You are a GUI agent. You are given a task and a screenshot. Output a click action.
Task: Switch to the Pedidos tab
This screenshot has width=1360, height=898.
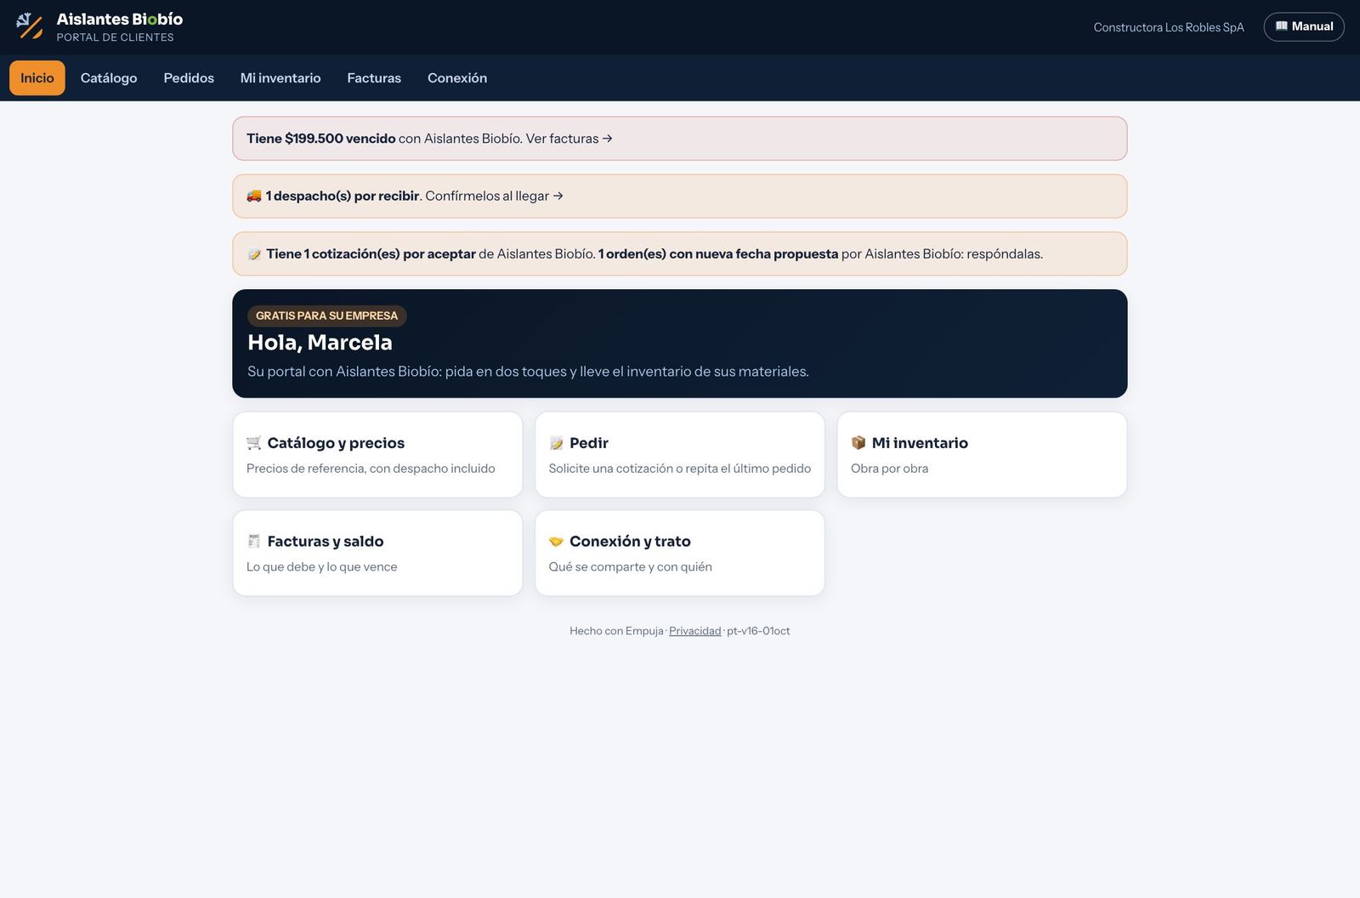[189, 78]
